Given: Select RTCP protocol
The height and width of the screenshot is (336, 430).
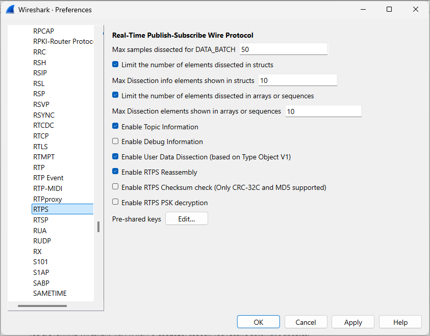Looking at the screenshot, I should coord(41,136).
